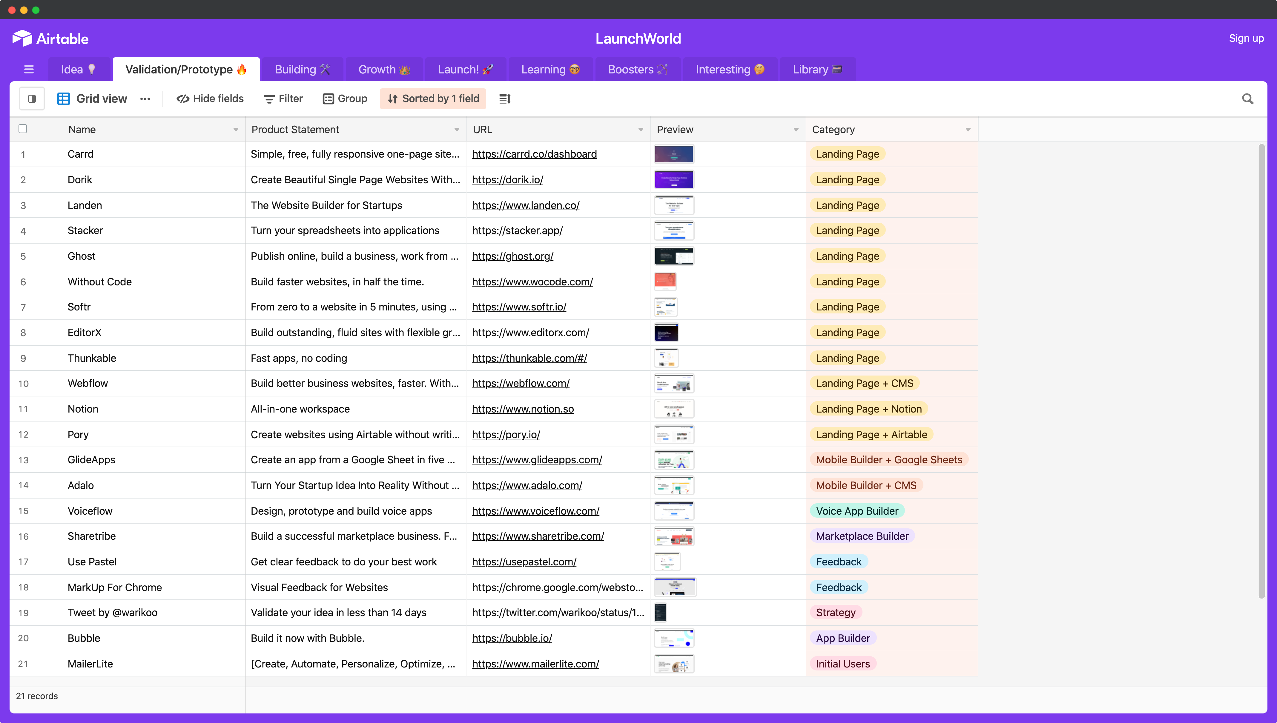The image size is (1277, 723).
Task: Open the view options ellipsis menu
Action: tap(145, 99)
